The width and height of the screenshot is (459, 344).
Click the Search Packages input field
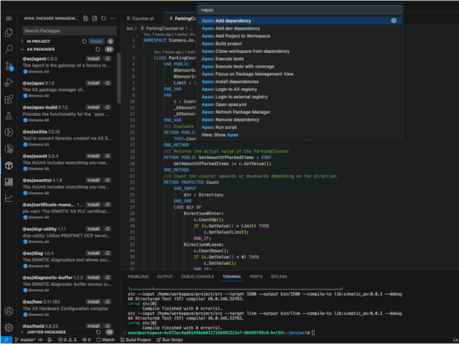[70, 31]
